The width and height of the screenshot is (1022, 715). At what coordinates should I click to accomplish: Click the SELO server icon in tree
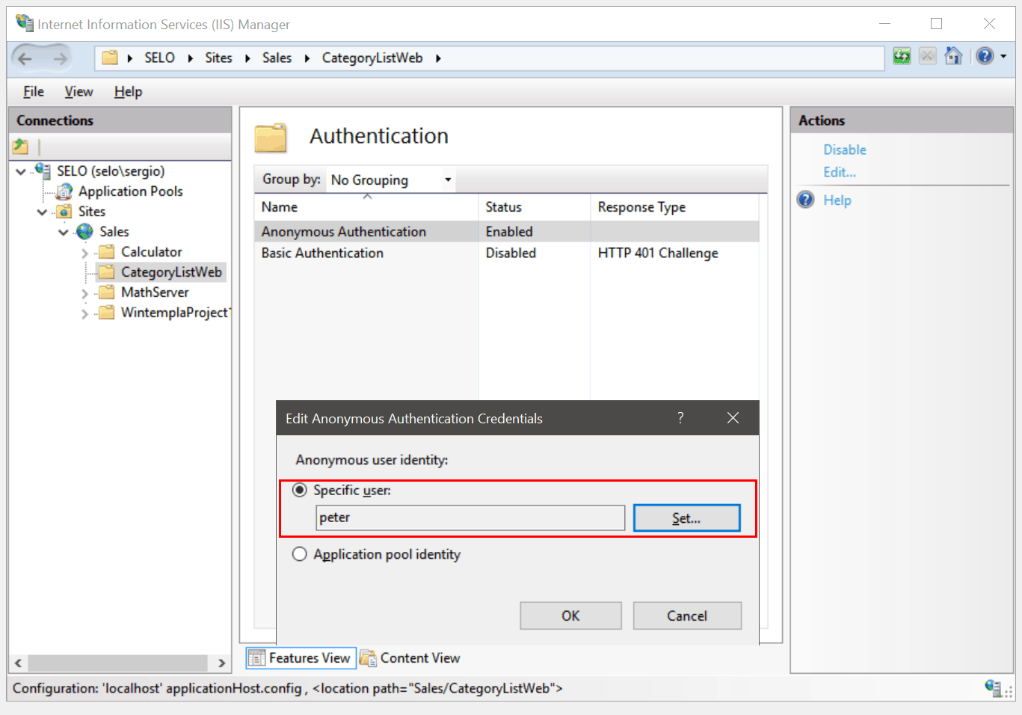[x=43, y=171]
